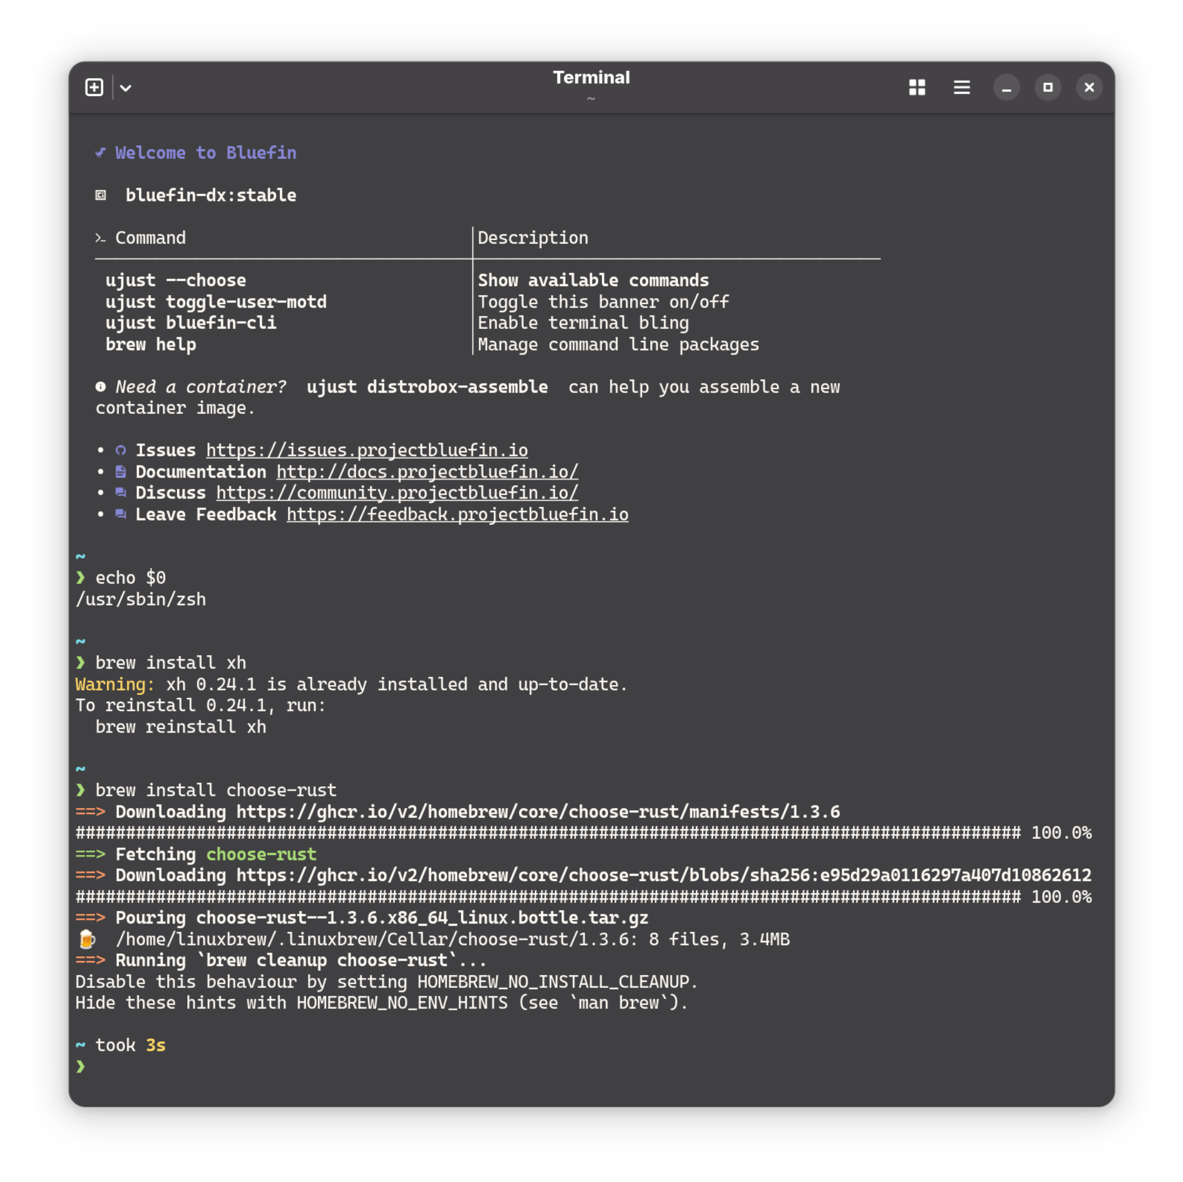
Task: Click the yellow 'Warning:' label
Action: point(115,684)
